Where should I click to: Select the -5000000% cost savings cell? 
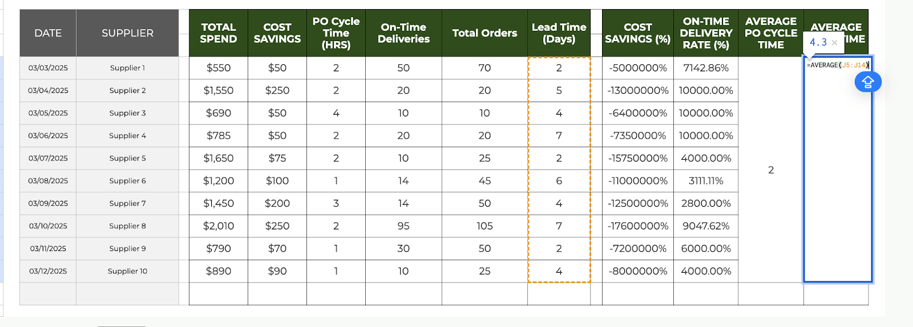(x=637, y=68)
